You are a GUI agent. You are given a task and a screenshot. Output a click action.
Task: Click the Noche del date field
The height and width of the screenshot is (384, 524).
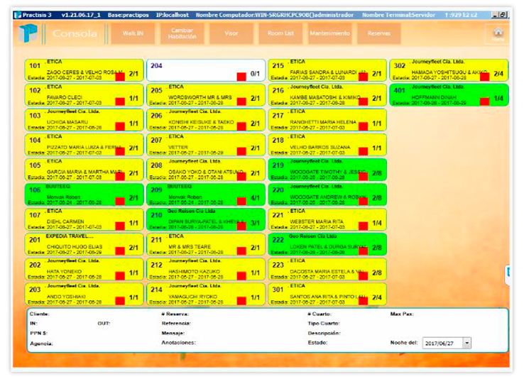[441, 343]
